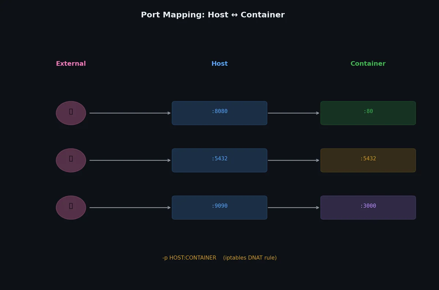Viewport: 439px width, 290px height.
Task: Click the title 'Port Mapping: Host ↔ Container'
Action: [213, 15]
